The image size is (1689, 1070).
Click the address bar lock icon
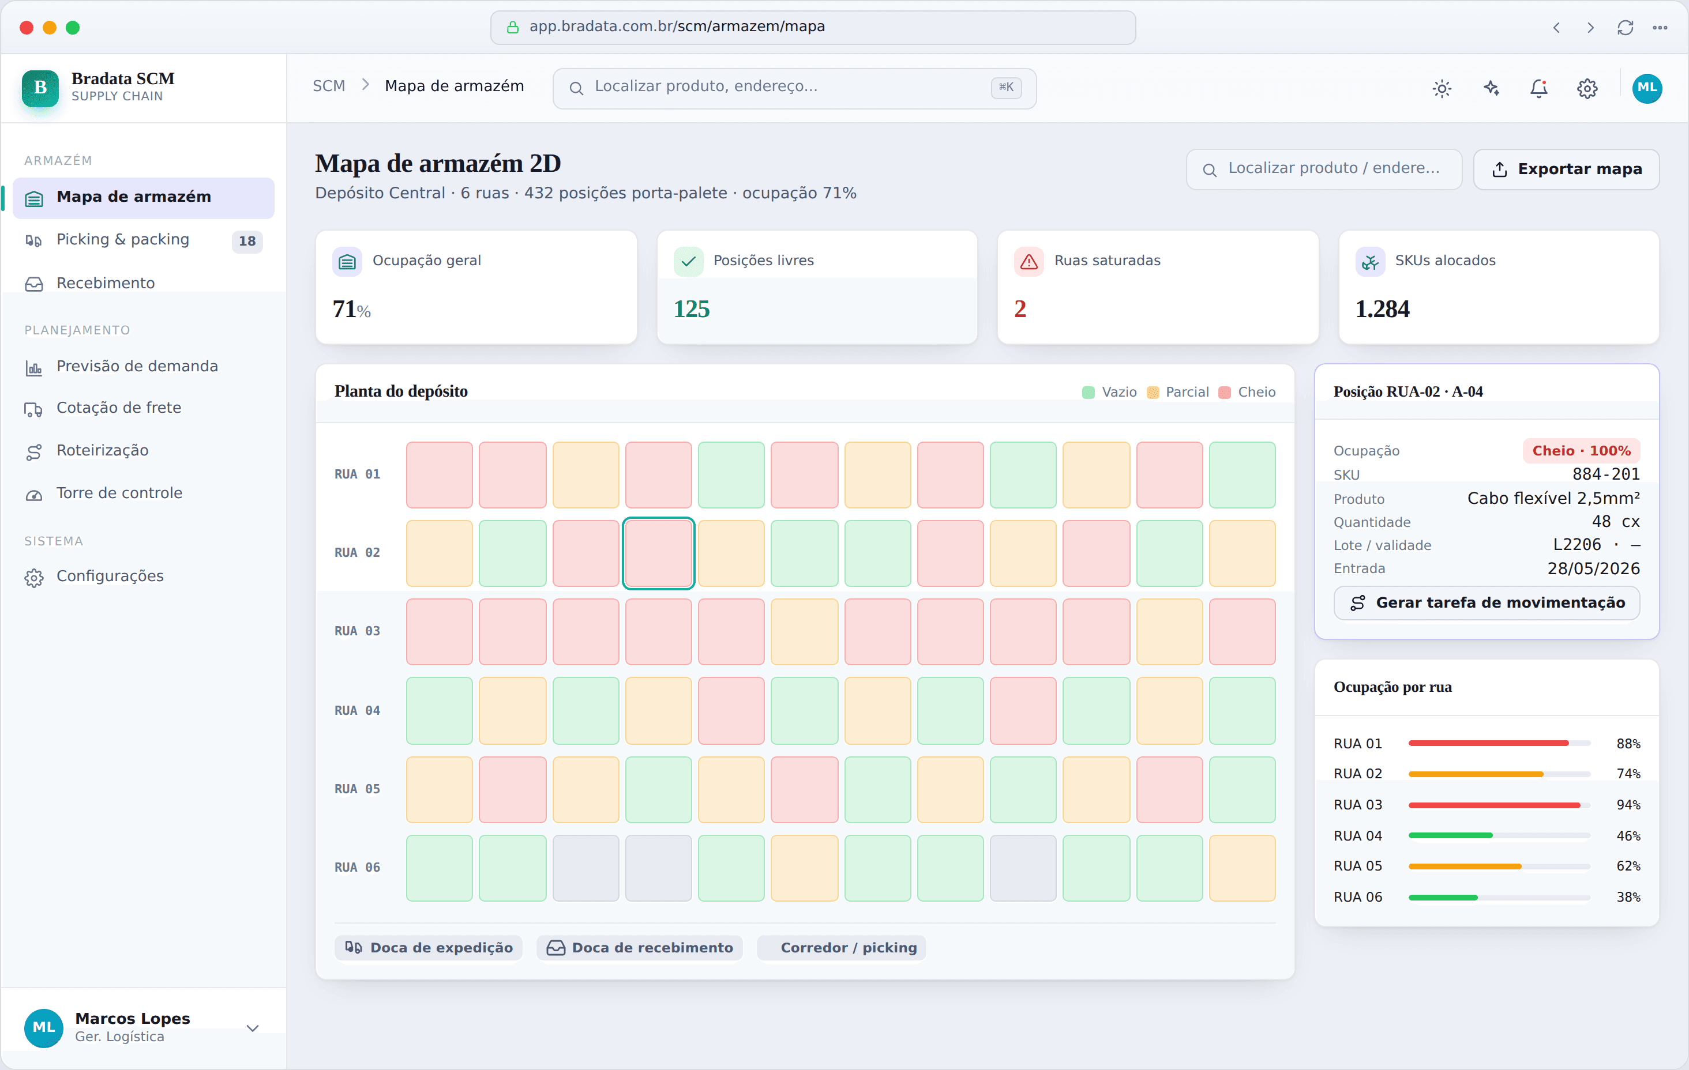pyautogui.click(x=513, y=27)
